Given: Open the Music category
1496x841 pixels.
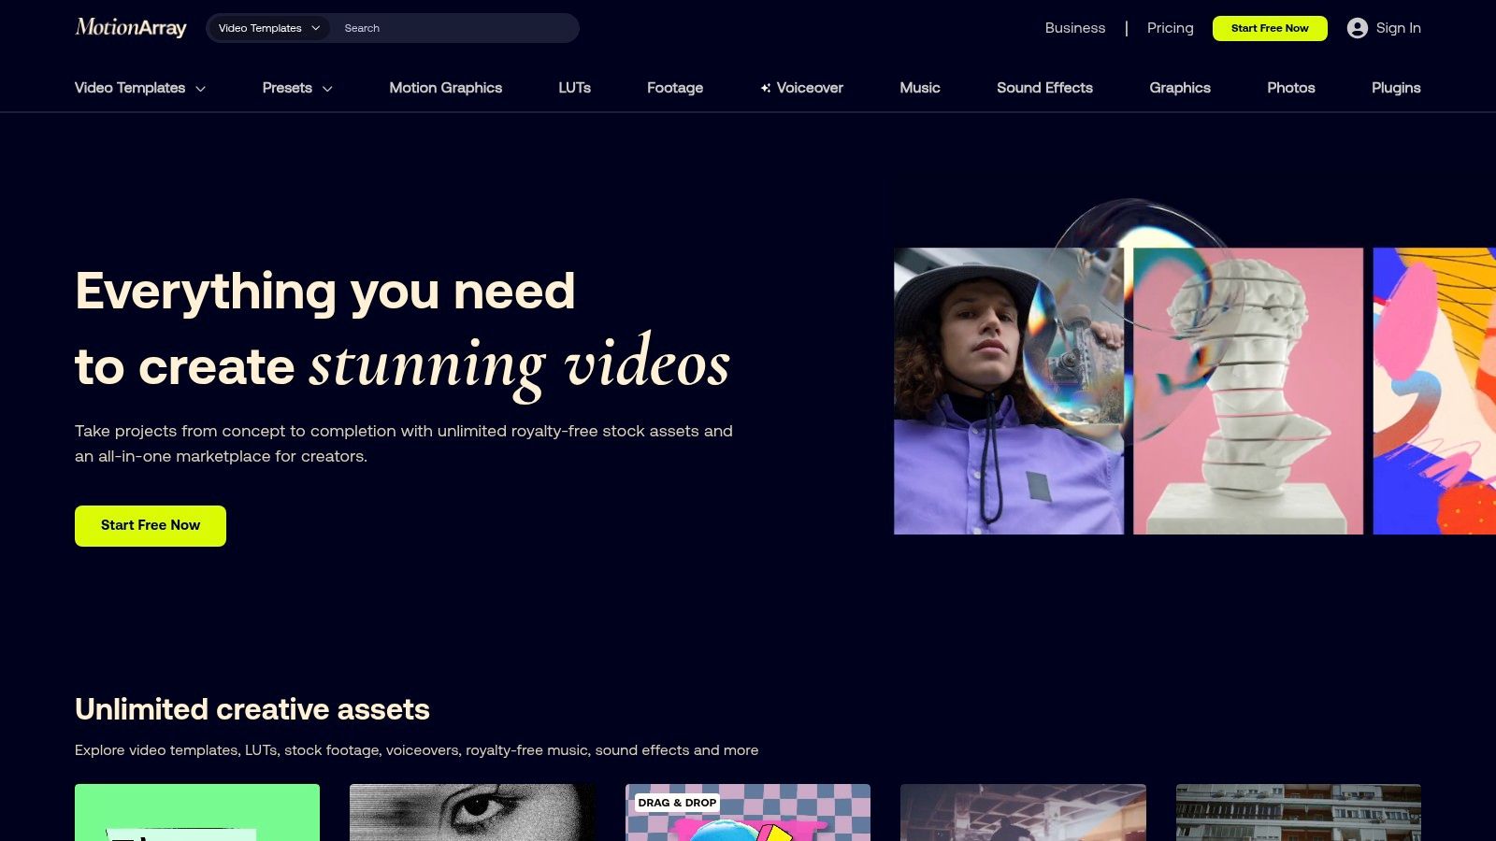Looking at the screenshot, I should [x=920, y=88].
